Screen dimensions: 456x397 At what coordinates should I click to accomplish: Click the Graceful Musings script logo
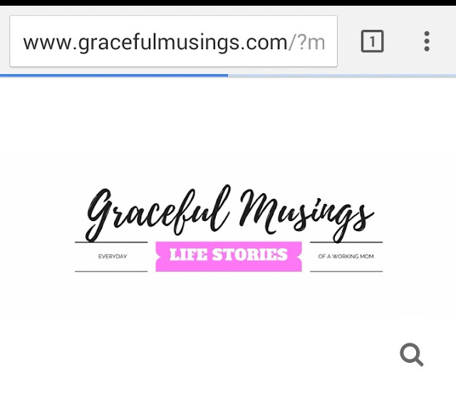(x=229, y=214)
